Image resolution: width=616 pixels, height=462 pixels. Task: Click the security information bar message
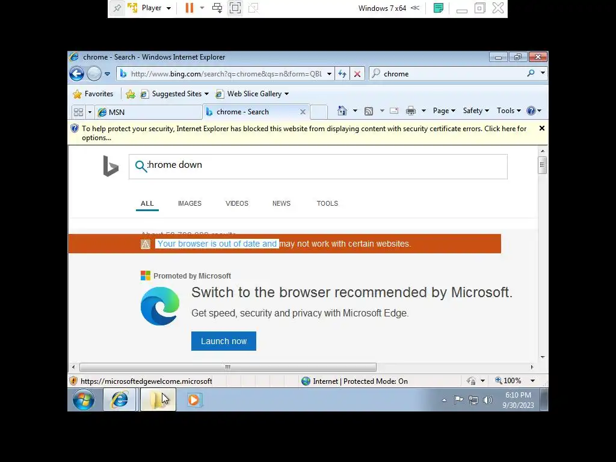click(x=304, y=133)
